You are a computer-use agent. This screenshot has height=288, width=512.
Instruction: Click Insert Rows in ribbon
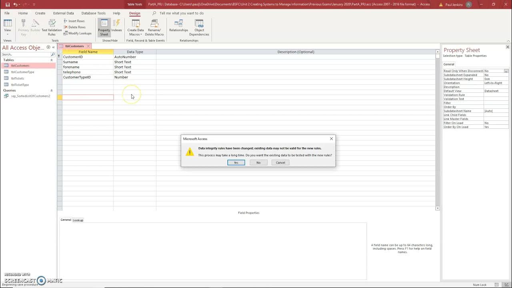[x=74, y=21]
